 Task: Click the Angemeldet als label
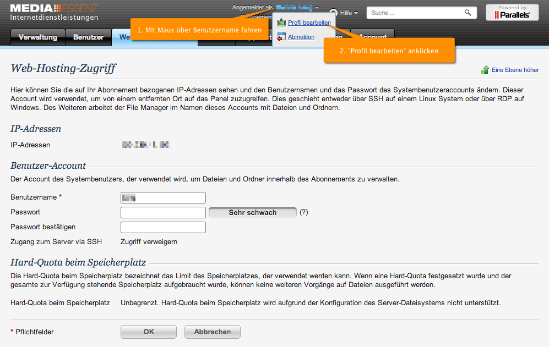pos(252,7)
